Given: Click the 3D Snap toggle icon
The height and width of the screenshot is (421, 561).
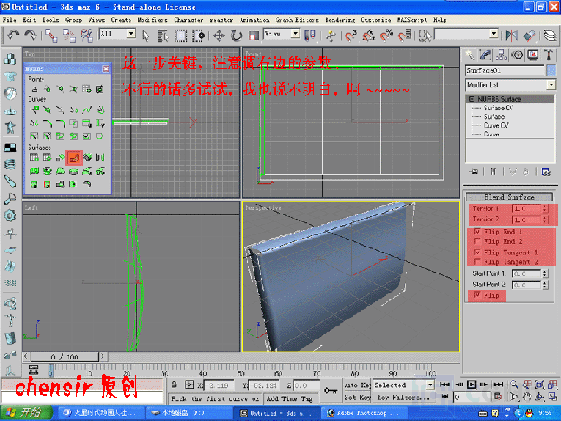Looking at the screenshot, I should 351,36.
